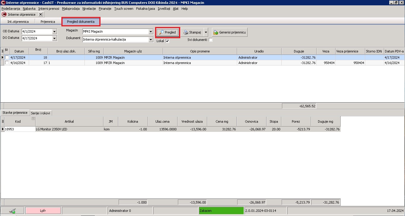This screenshot has width=405, height=216.
Task: Select the 4/16/2024 date cell
Action: point(19,63)
